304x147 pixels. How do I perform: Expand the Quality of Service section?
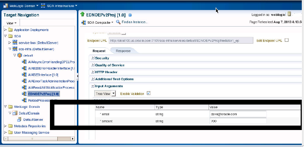(93, 65)
